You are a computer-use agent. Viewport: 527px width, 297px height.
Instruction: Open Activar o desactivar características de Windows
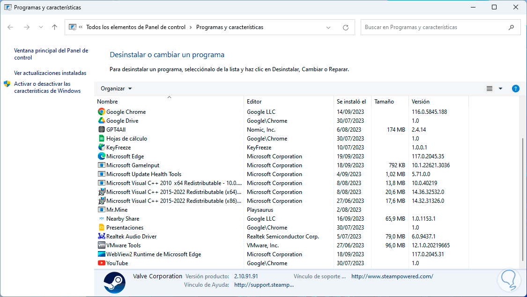[x=47, y=87]
